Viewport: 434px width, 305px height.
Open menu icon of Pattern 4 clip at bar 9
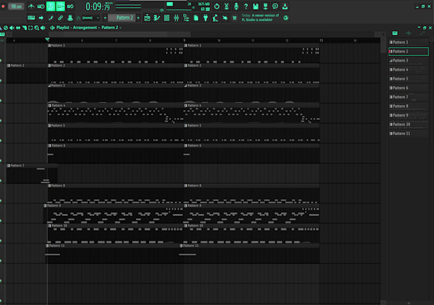coord(186,106)
